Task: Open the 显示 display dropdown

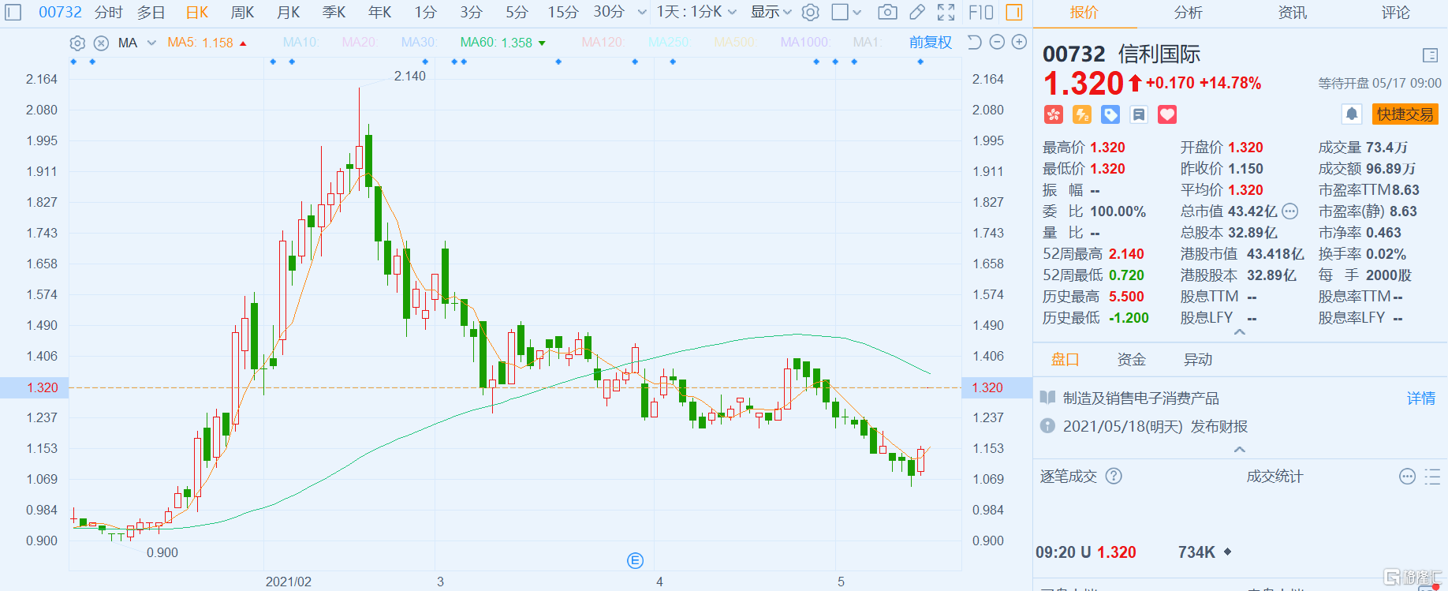Action: click(771, 12)
